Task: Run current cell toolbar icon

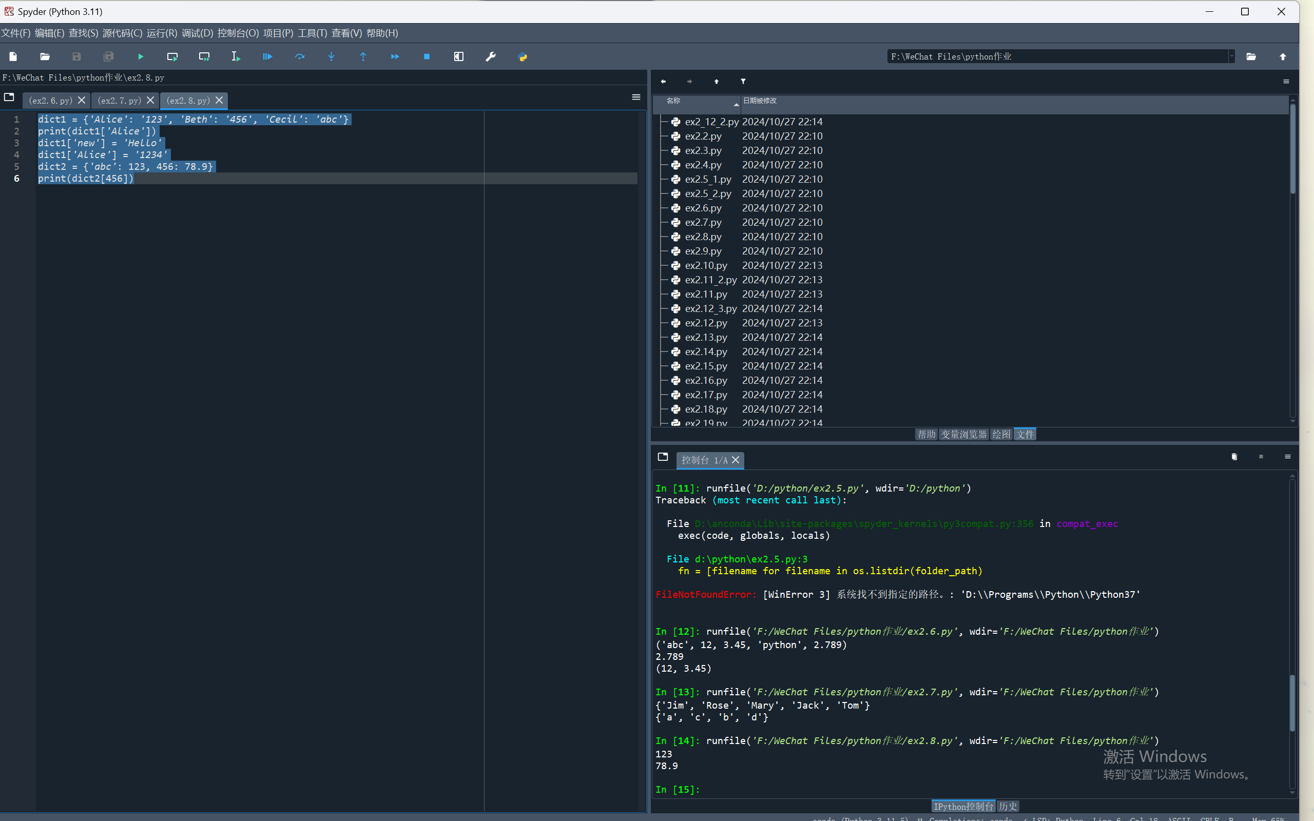Action: point(172,56)
